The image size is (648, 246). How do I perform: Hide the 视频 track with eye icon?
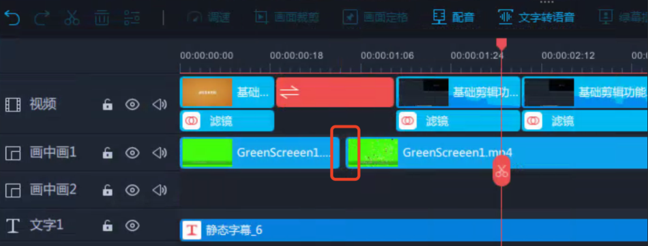point(132,105)
